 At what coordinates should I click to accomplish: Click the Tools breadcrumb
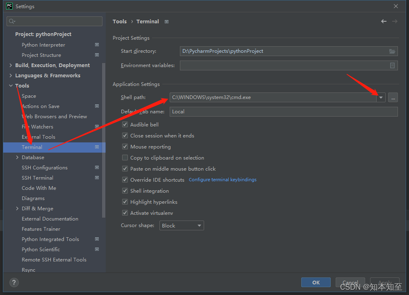point(120,22)
